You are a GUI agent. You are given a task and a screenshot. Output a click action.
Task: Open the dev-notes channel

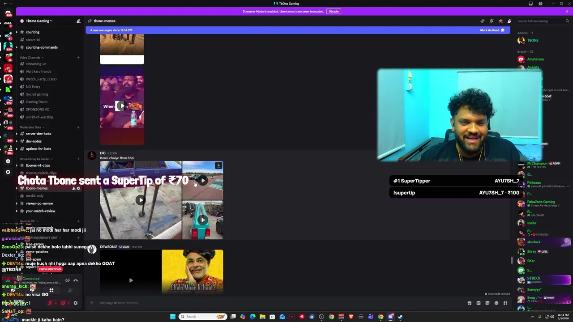[49, 141]
